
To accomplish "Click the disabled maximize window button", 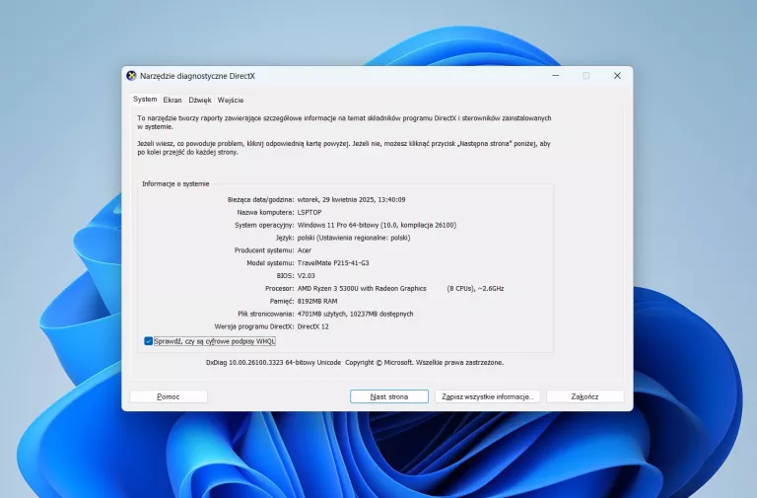I will [x=586, y=76].
